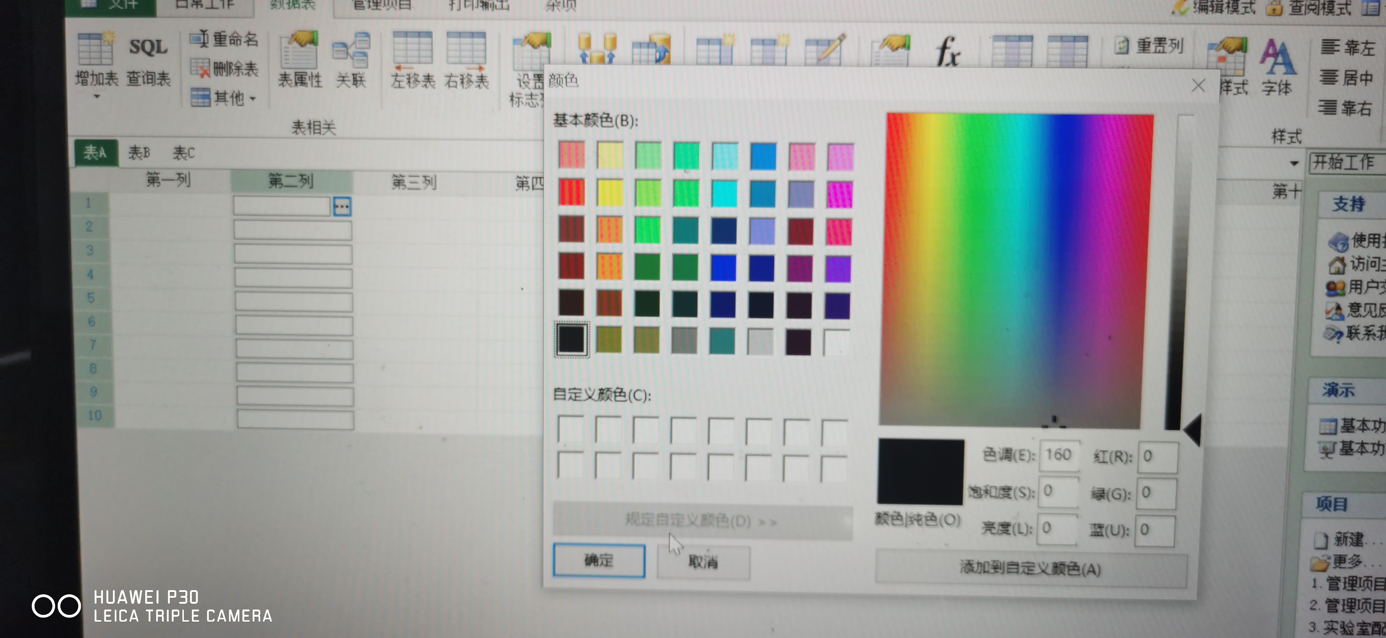1386x638 pixels.
Task: Expand the 增加表 dropdown arrow
Action: [97, 97]
